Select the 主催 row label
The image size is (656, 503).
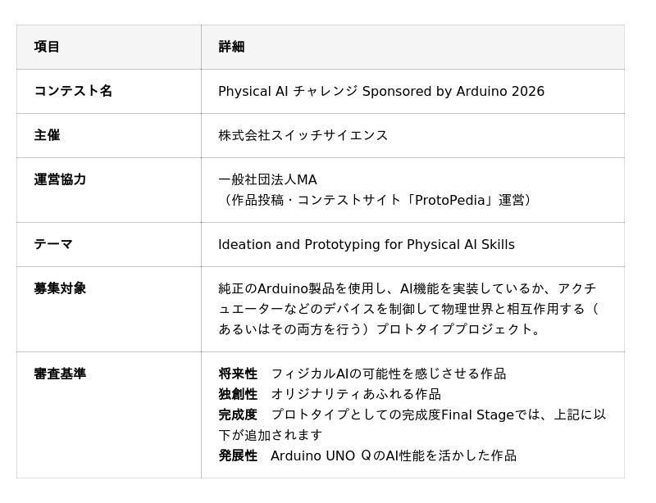[x=47, y=135]
